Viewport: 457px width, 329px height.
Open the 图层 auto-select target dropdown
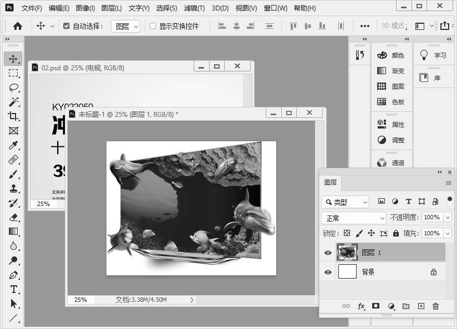click(125, 26)
